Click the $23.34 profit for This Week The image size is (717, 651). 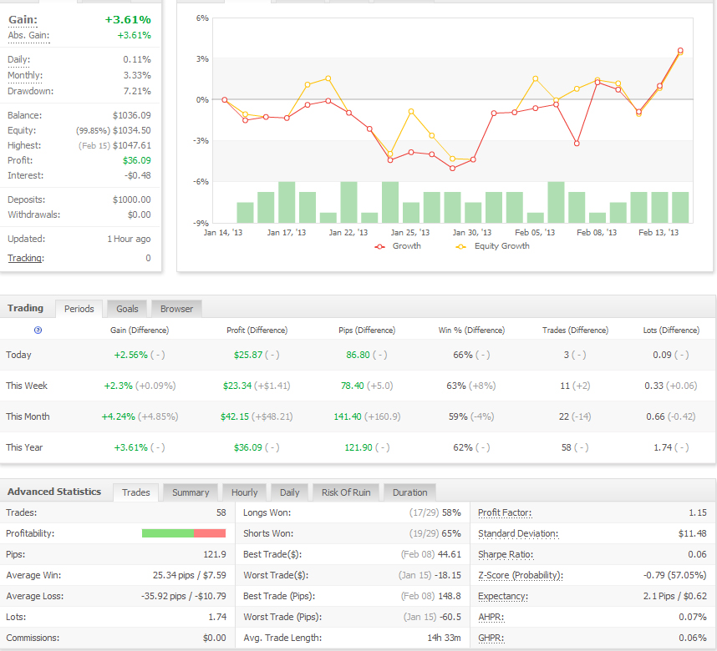point(237,386)
